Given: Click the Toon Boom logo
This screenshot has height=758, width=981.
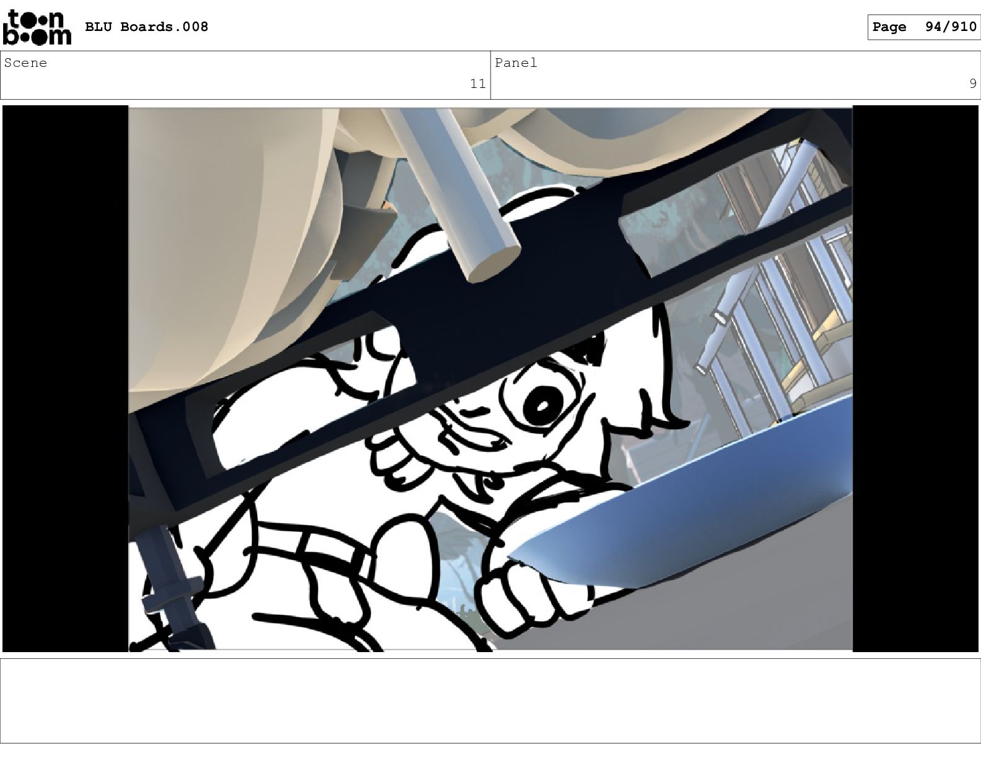Looking at the screenshot, I should (x=37, y=27).
